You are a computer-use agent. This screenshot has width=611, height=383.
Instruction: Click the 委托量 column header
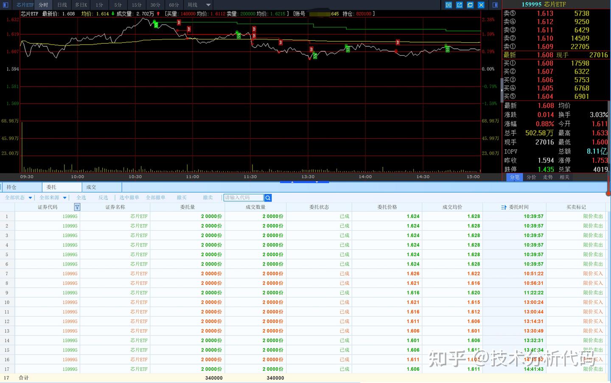[188, 207]
